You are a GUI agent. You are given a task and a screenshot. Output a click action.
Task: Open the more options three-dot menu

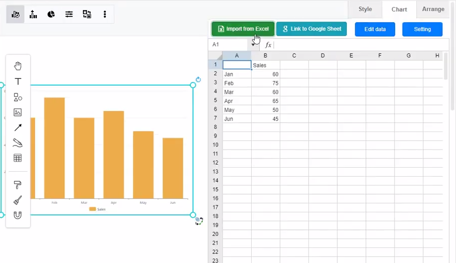click(x=105, y=15)
